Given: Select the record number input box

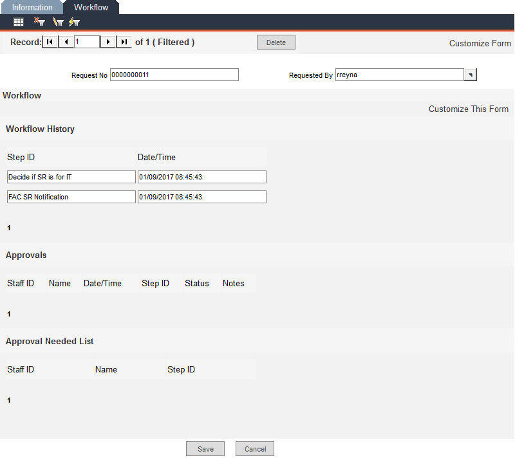Looking at the screenshot, I should tap(86, 41).
